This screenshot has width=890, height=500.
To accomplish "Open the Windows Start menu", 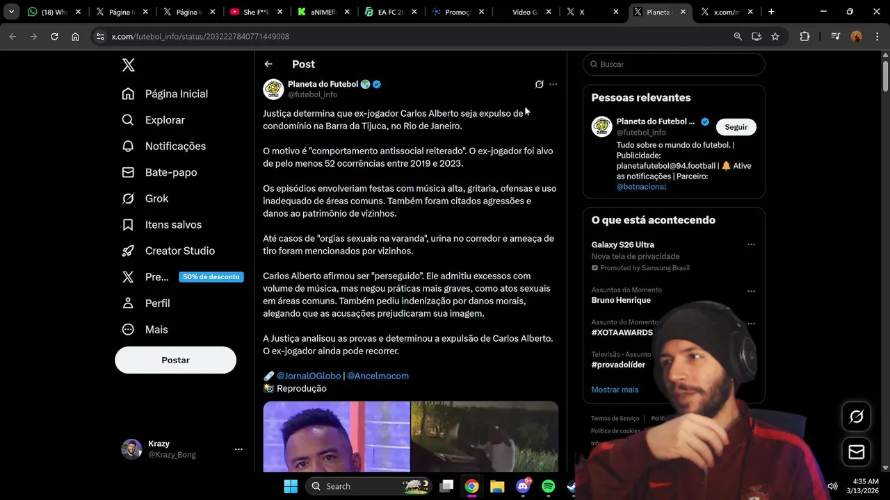I will (x=291, y=486).
